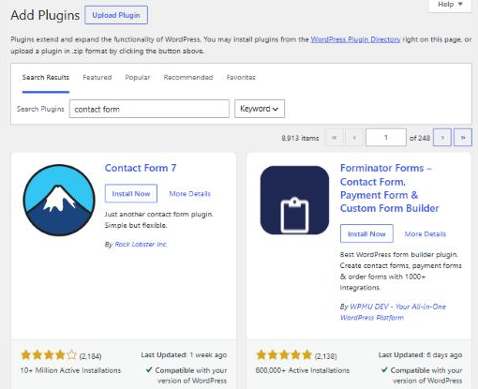Click the first page double arrow
Screen dimensions: 478x389
[334, 138]
